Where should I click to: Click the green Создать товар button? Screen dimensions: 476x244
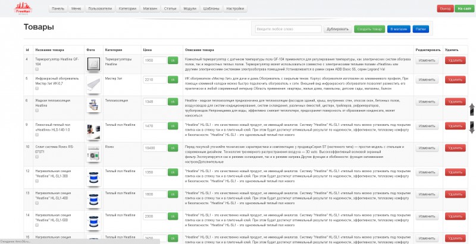pos(369,29)
